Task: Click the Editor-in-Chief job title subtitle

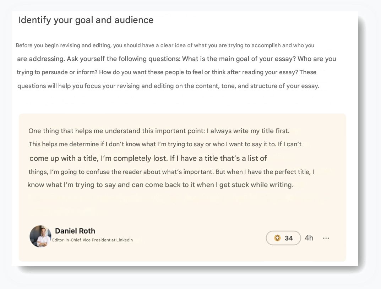Action: (x=92, y=240)
